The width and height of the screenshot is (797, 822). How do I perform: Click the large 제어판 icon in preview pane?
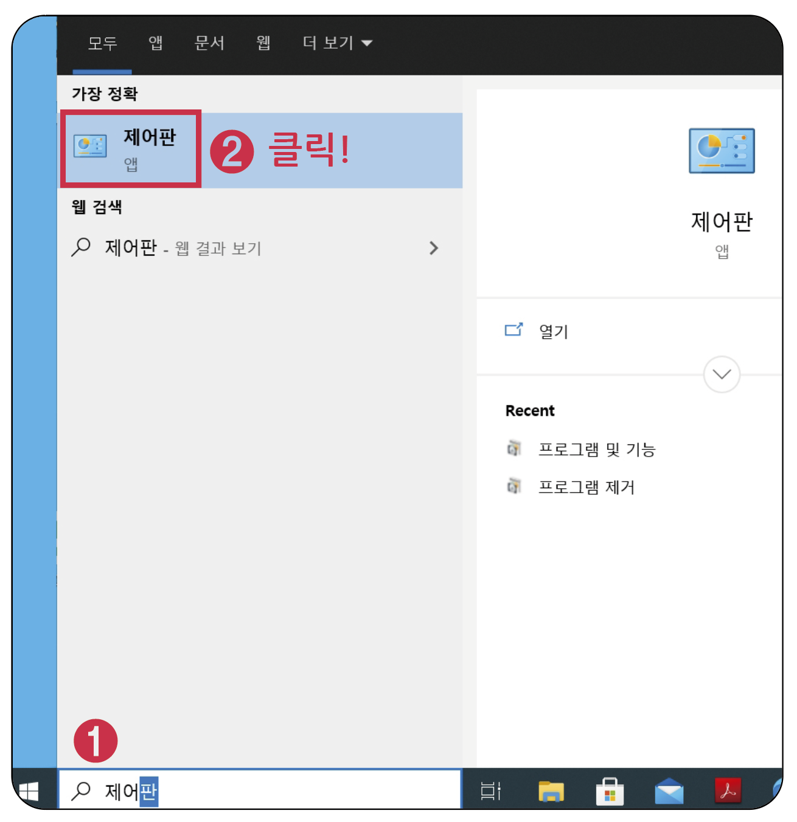pos(722,151)
